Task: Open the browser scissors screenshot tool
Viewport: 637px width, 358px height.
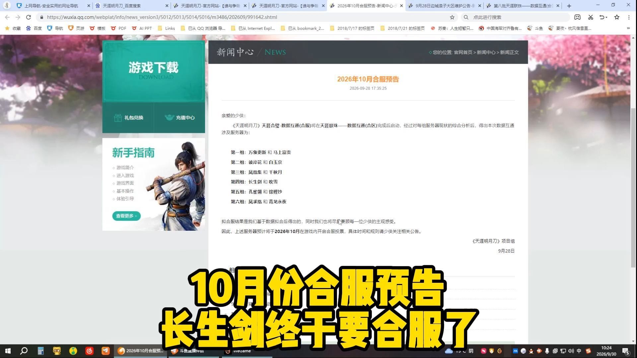Action: [x=591, y=17]
